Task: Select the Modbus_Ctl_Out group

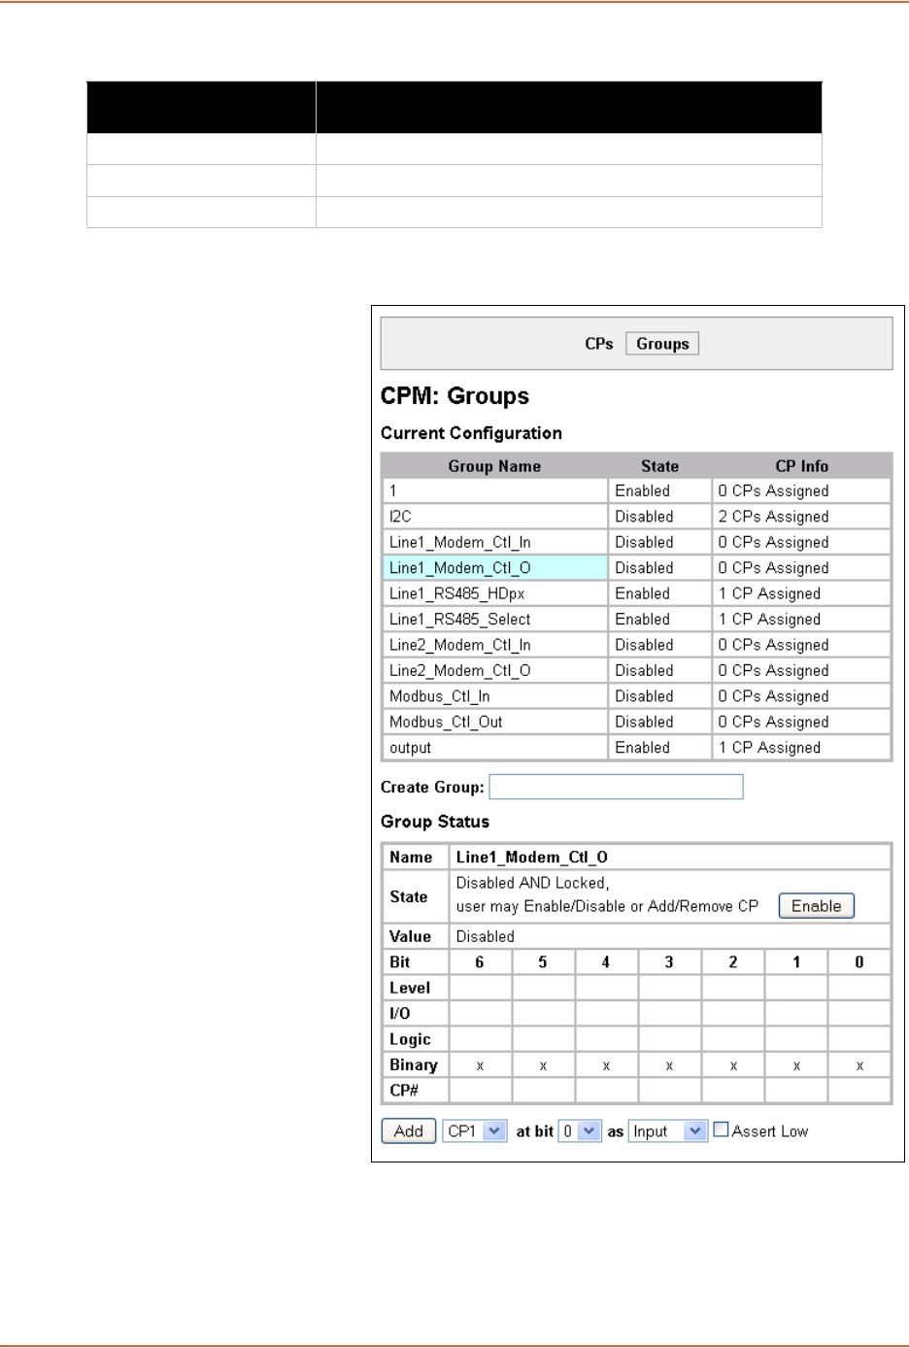Action: click(x=446, y=723)
